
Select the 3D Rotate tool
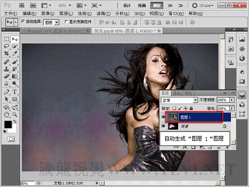6,108
